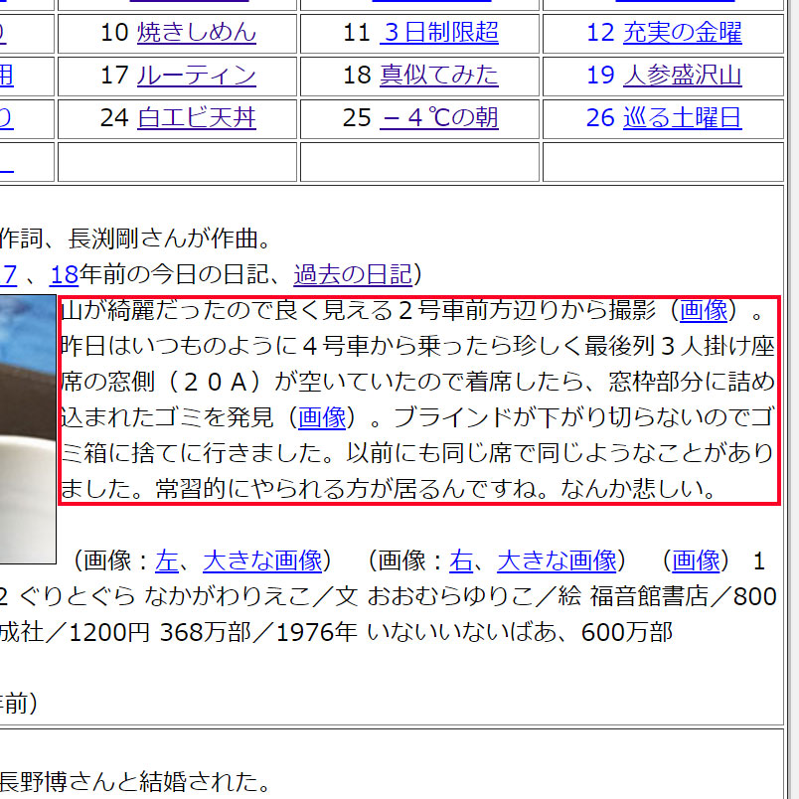Viewport: 799px width, 799px height.
Task: Open 画像 link after 撮影
Action: click(704, 310)
